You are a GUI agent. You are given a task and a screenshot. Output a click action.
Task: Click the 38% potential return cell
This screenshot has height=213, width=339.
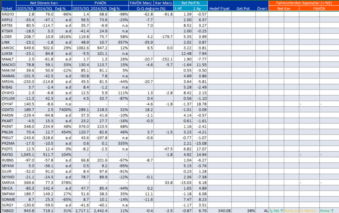pos(243,211)
